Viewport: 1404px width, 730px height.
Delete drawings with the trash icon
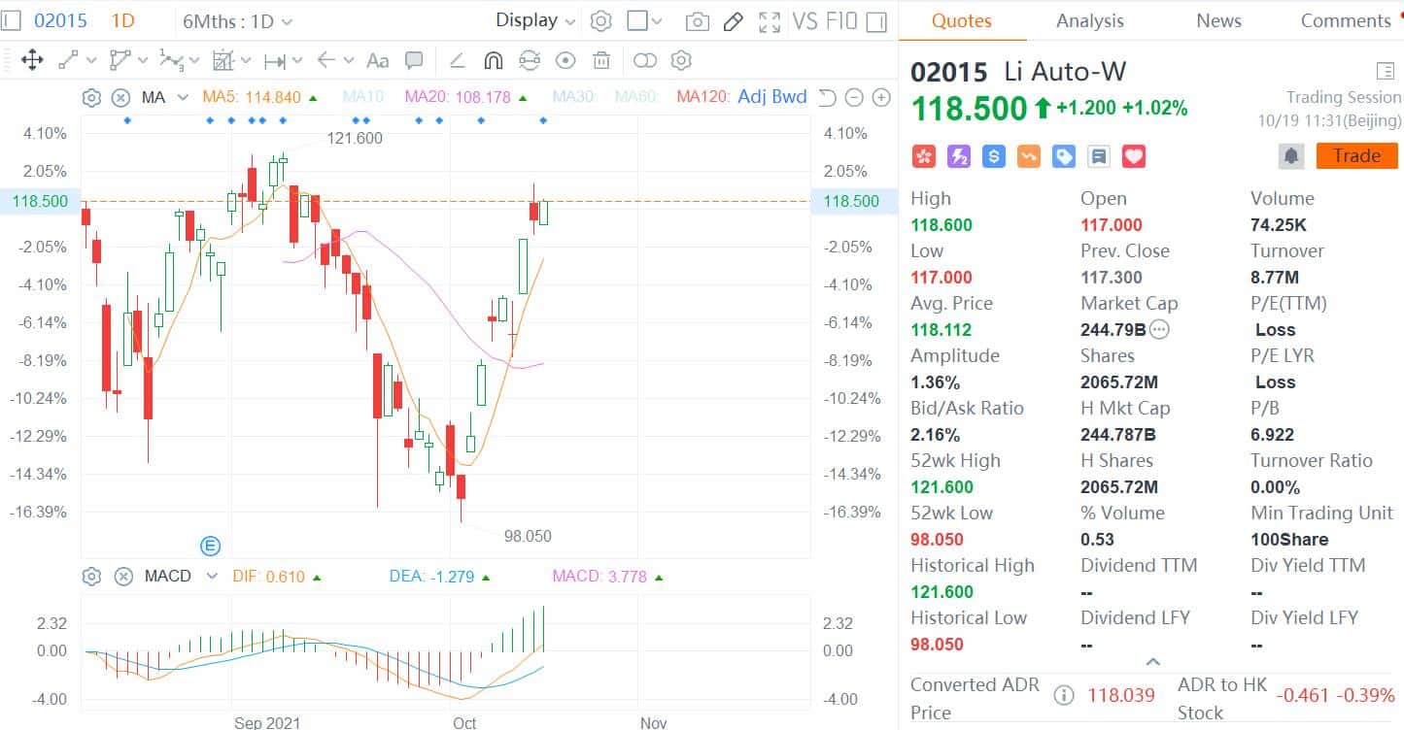tap(601, 61)
